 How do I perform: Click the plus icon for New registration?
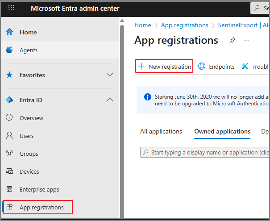tap(141, 67)
